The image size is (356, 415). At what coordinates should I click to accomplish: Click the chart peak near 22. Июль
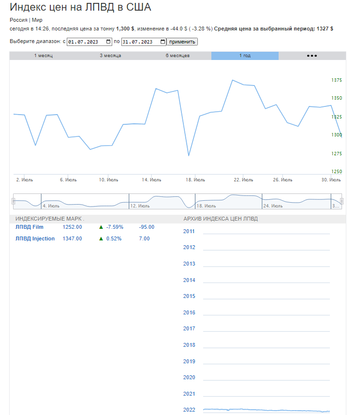pyautogui.click(x=232, y=80)
